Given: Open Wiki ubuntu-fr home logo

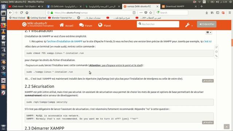Looking at the screenshot, I should point(38,24).
